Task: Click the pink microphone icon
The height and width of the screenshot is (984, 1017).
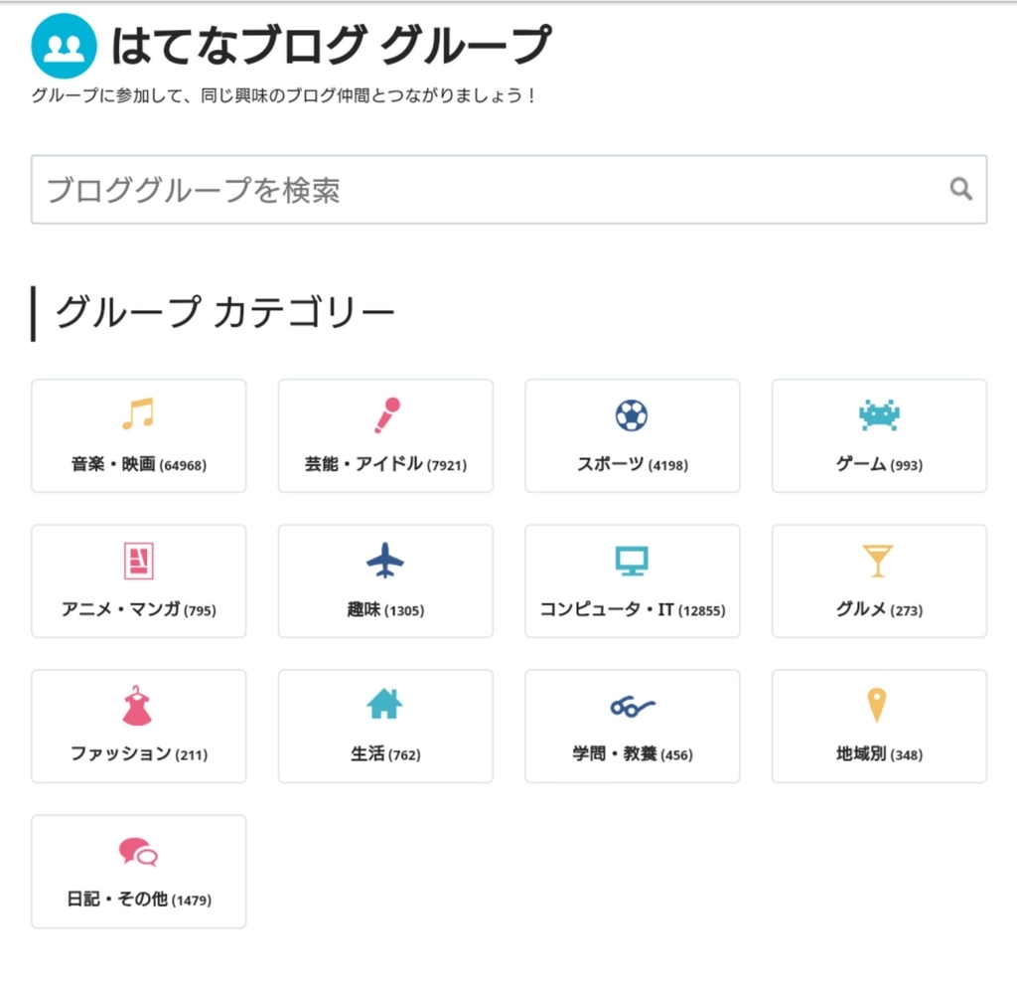Action: [387, 414]
